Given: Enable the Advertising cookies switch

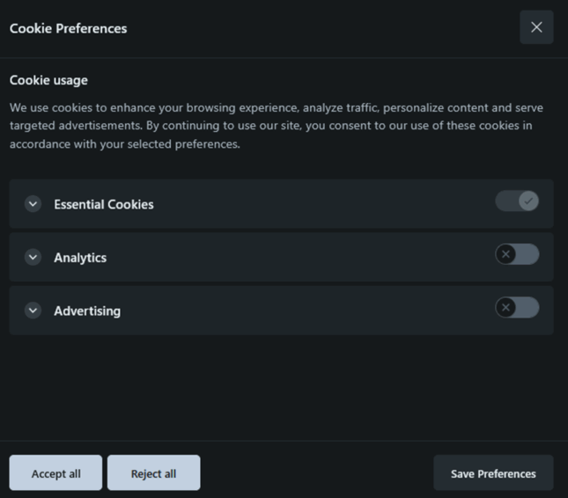Looking at the screenshot, I should tap(517, 307).
